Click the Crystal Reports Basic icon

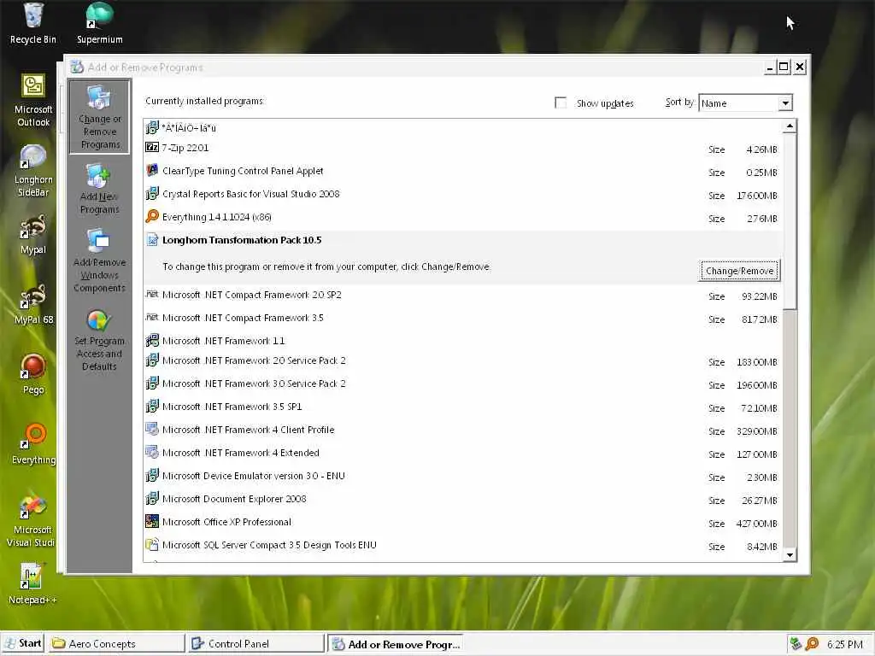tap(152, 194)
